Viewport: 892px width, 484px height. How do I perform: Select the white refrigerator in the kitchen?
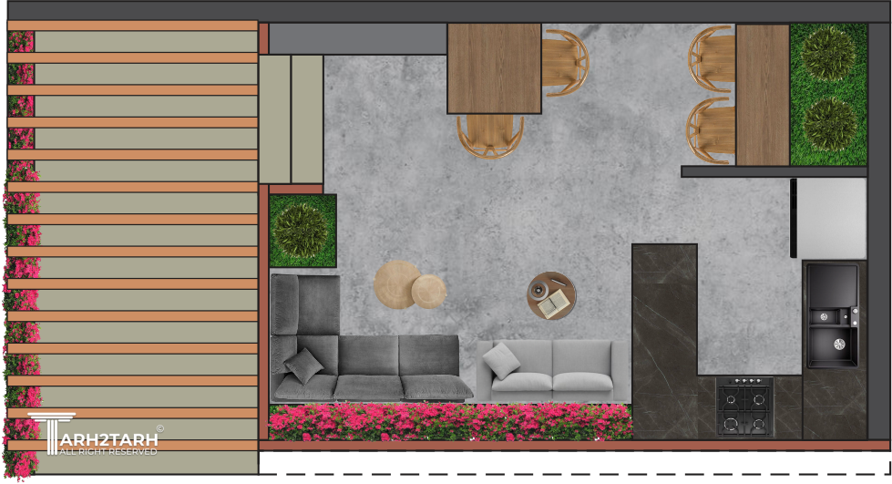point(831,217)
